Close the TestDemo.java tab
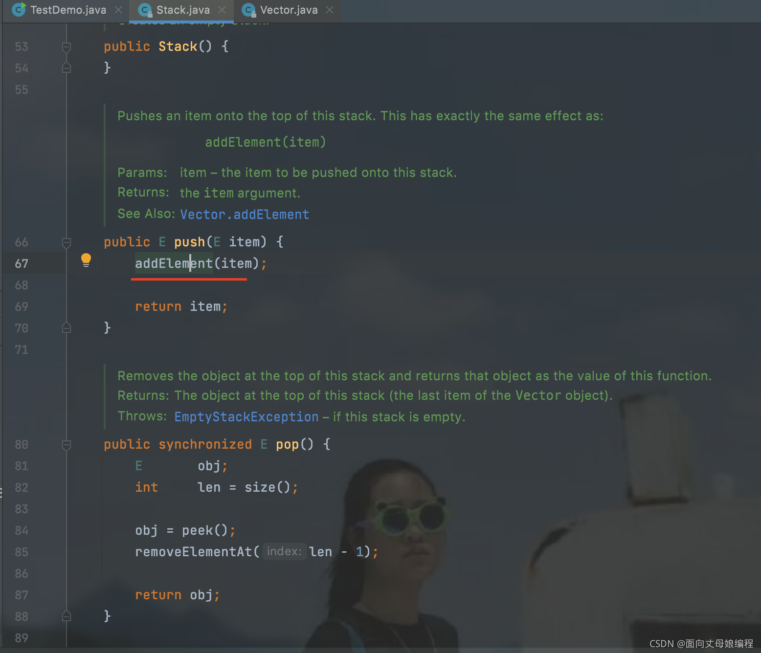761x653 pixels. [118, 10]
